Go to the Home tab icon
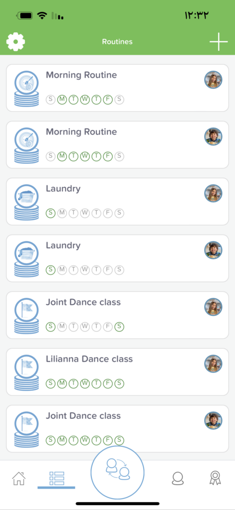Screen dimensions: 235x510 point(19,478)
